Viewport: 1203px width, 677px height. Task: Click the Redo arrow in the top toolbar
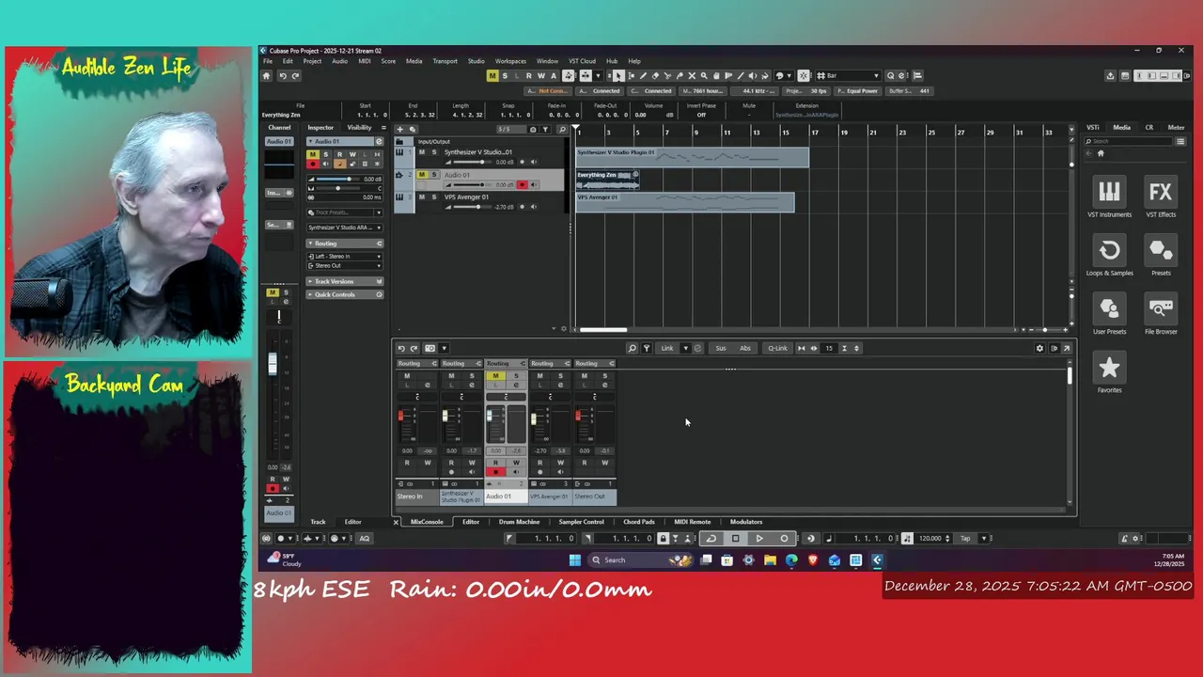point(295,76)
